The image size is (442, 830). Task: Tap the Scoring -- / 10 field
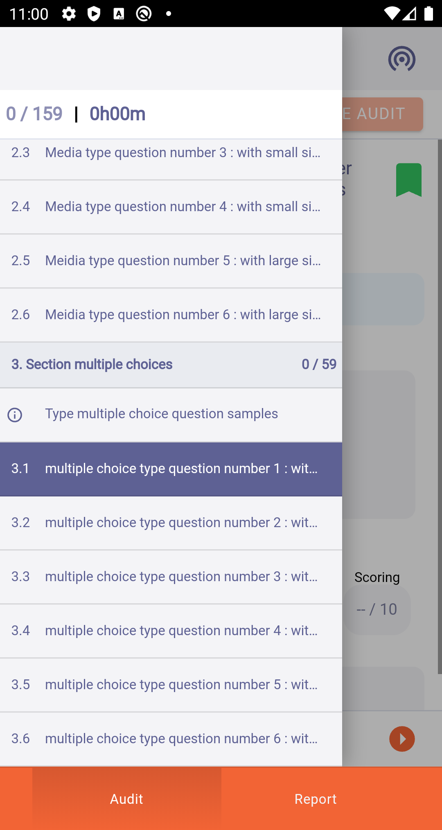tap(377, 609)
